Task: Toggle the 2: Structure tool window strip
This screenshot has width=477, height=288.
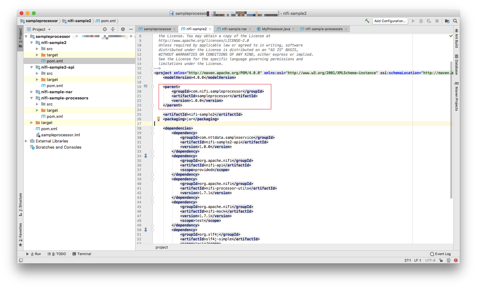Action: point(20,204)
